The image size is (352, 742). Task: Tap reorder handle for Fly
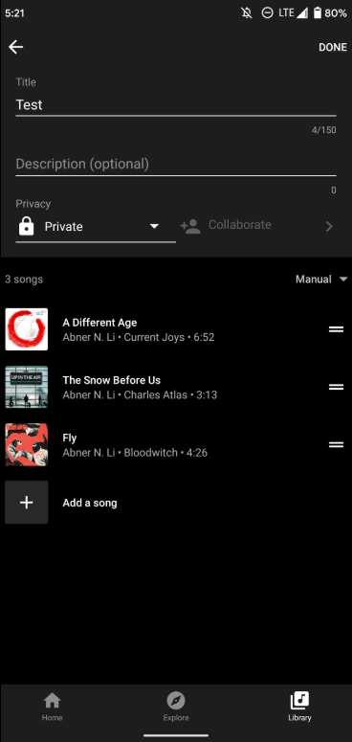pos(336,445)
